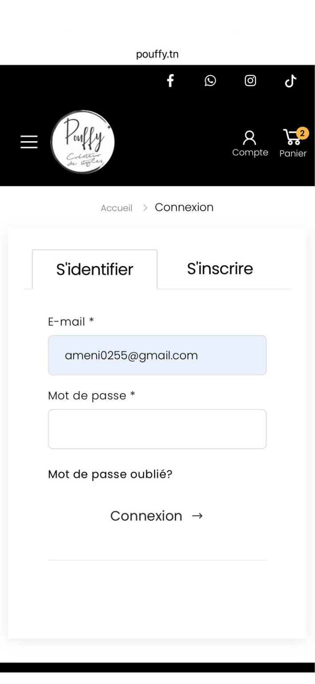Viewport: 315px width, 684px height.
Task: Click the Connexion breadcrumb text
Action: point(184,207)
